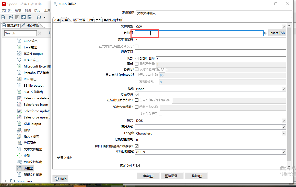Toggle the 解析日期时候是否严格要求 checkbox

137,146
